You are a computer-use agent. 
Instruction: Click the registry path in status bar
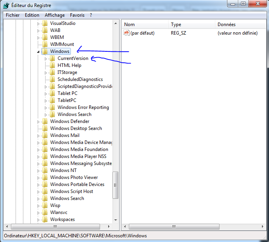[75, 236]
